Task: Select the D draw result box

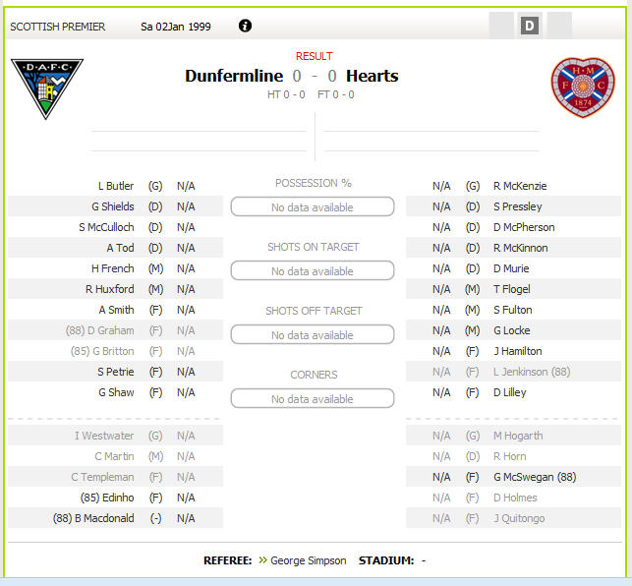Action: pyautogui.click(x=529, y=26)
